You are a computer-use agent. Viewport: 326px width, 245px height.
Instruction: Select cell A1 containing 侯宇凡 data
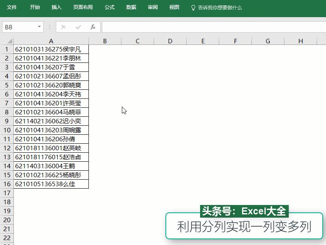(x=51, y=49)
